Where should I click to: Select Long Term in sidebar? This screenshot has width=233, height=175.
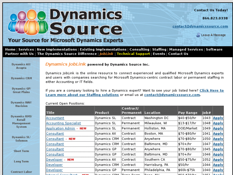(21, 162)
